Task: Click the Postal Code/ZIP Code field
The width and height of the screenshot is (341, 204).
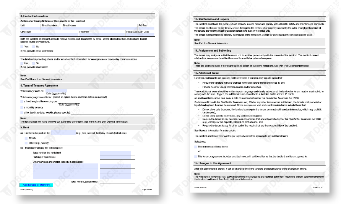Action: click(x=140, y=34)
